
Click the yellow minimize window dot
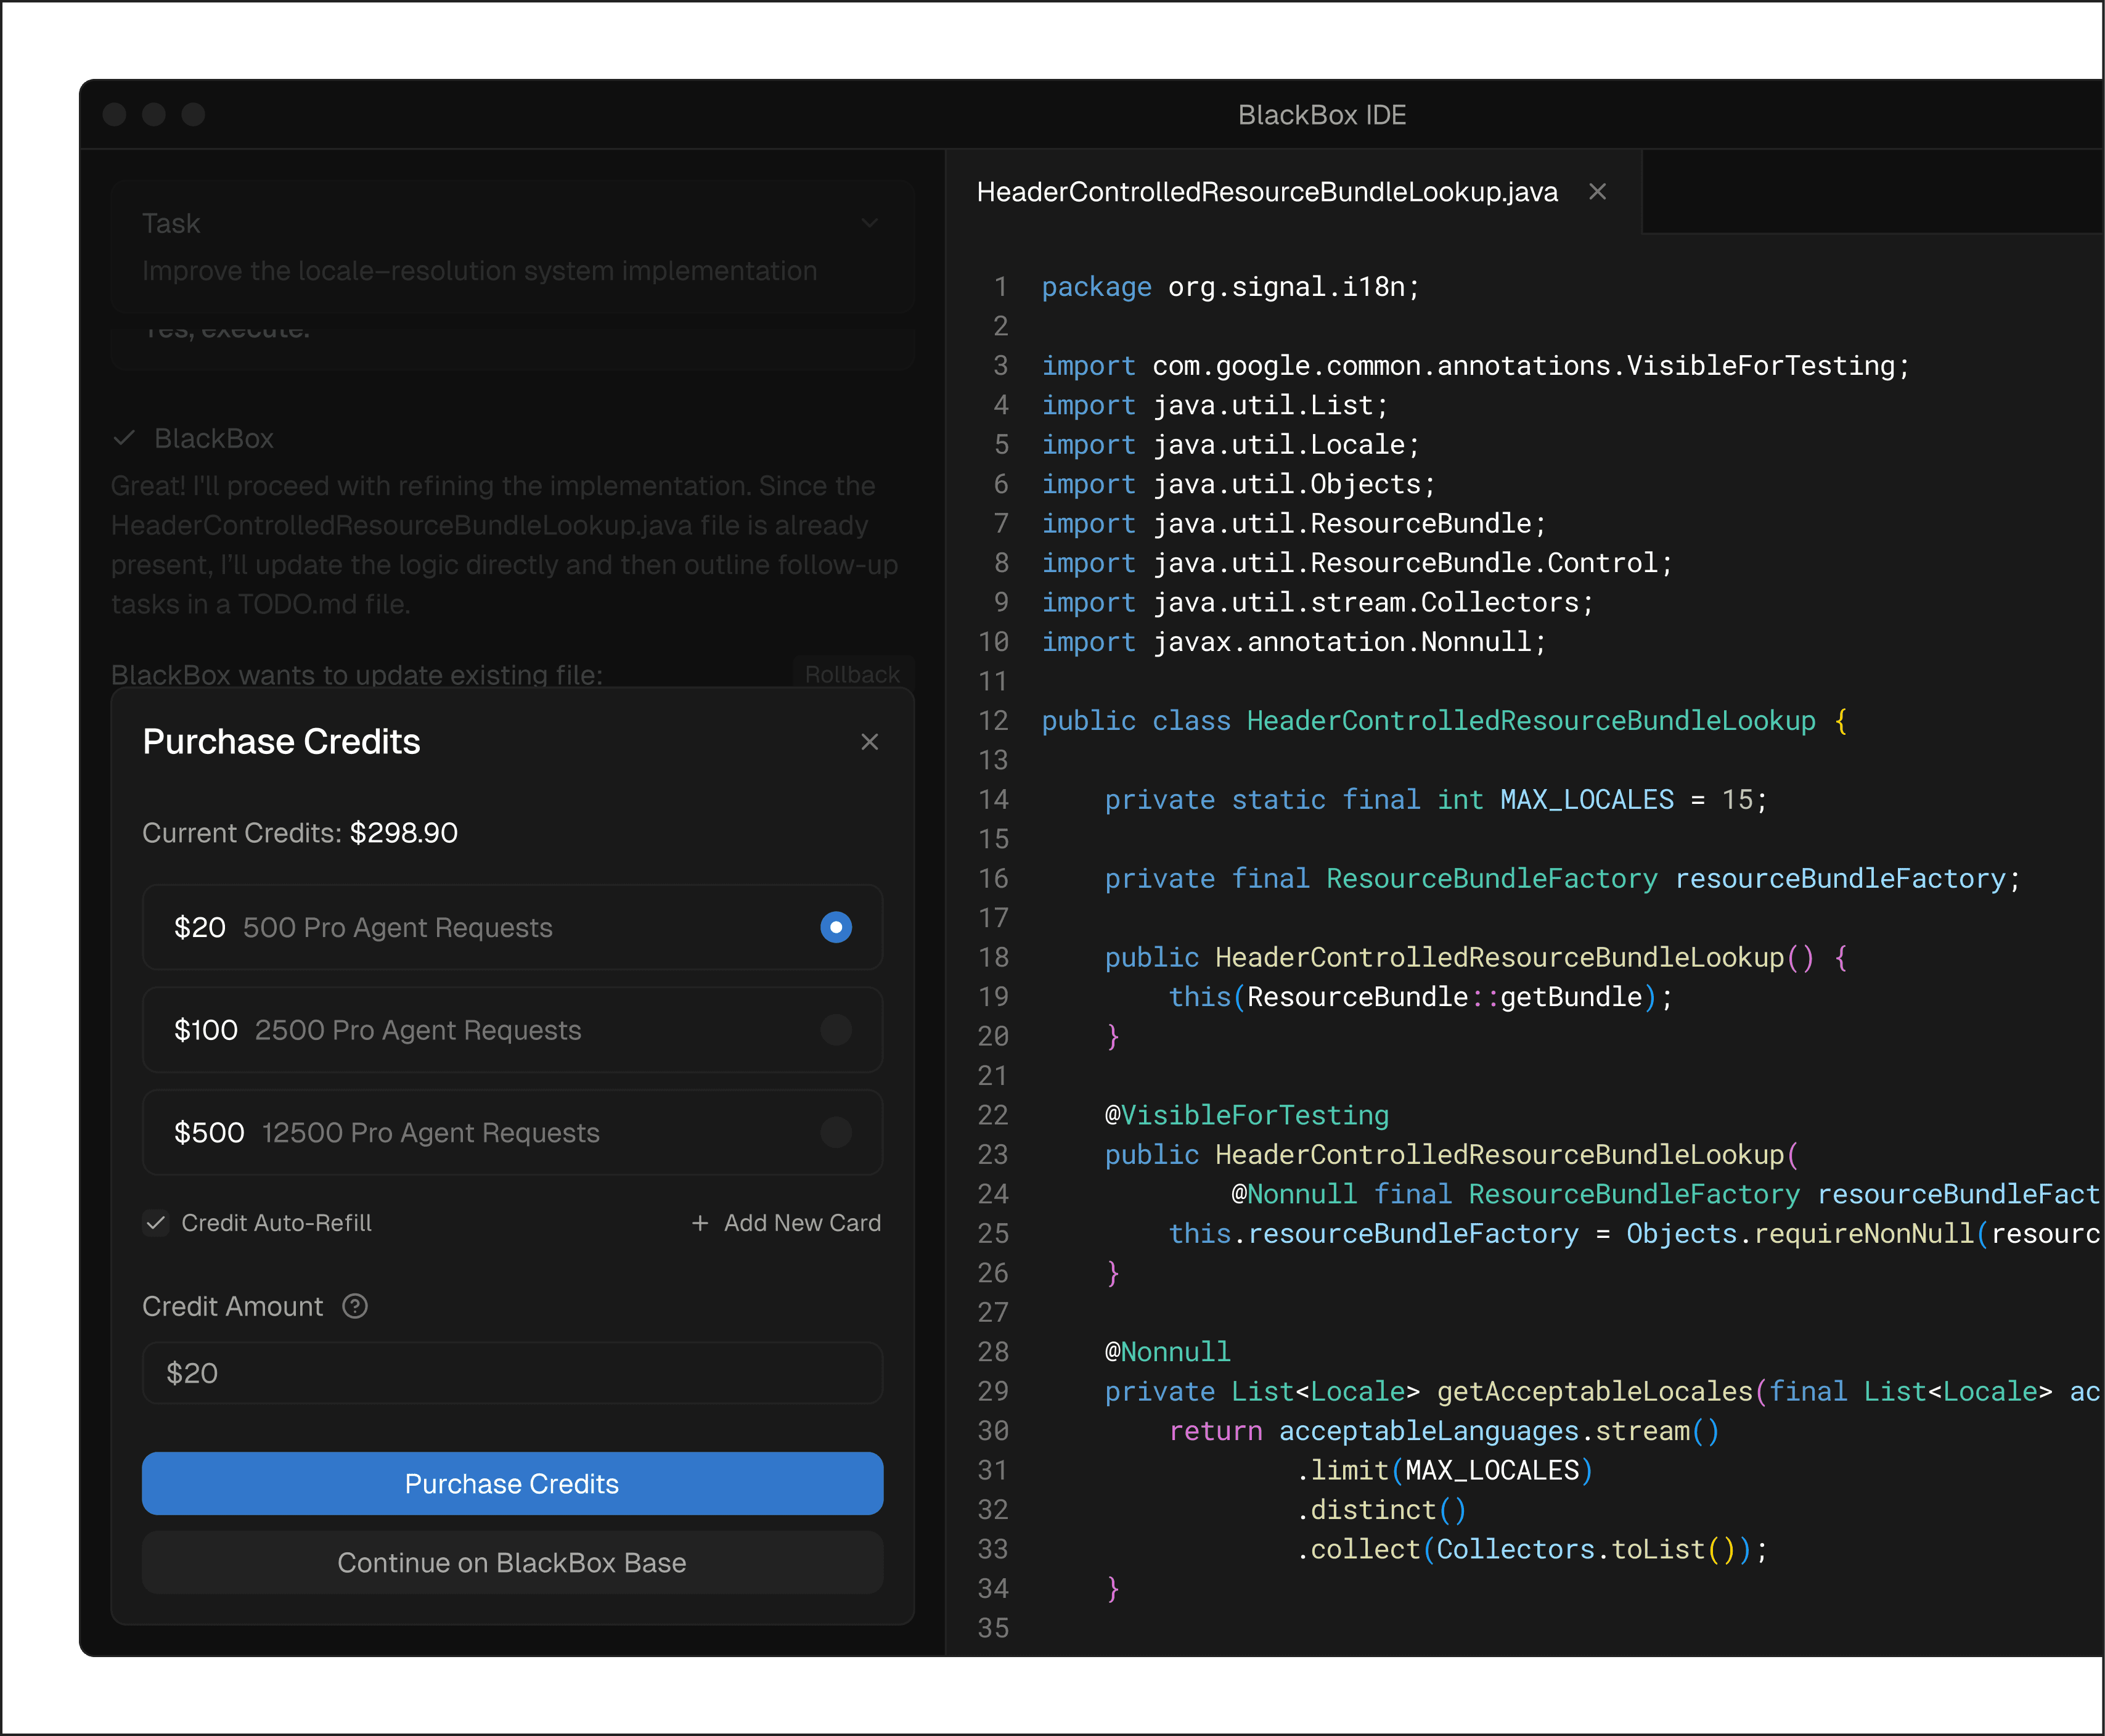(154, 115)
